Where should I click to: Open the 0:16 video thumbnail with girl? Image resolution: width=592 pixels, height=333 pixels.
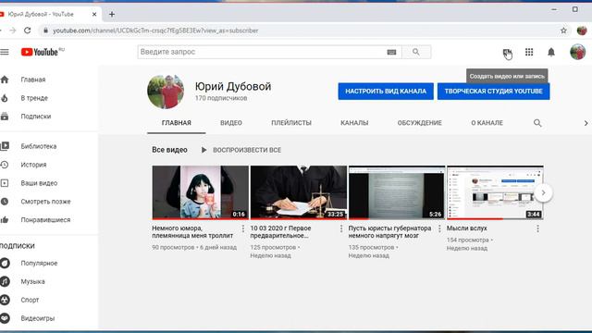pyautogui.click(x=200, y=192)
